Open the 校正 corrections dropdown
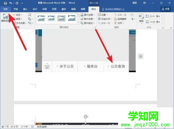Viewport: 174px width, 129px height. [18, 15]
